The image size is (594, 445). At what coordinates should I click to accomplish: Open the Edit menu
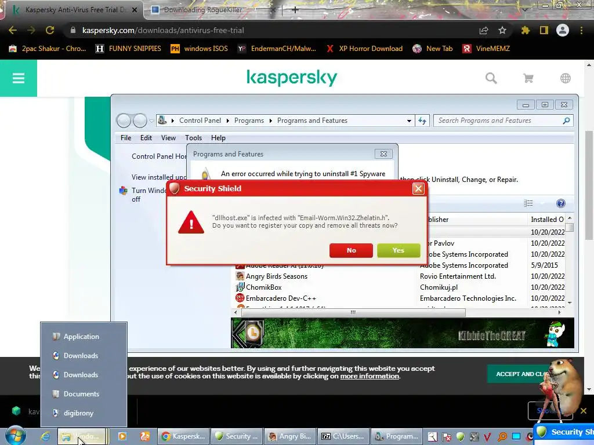(146, 138)
